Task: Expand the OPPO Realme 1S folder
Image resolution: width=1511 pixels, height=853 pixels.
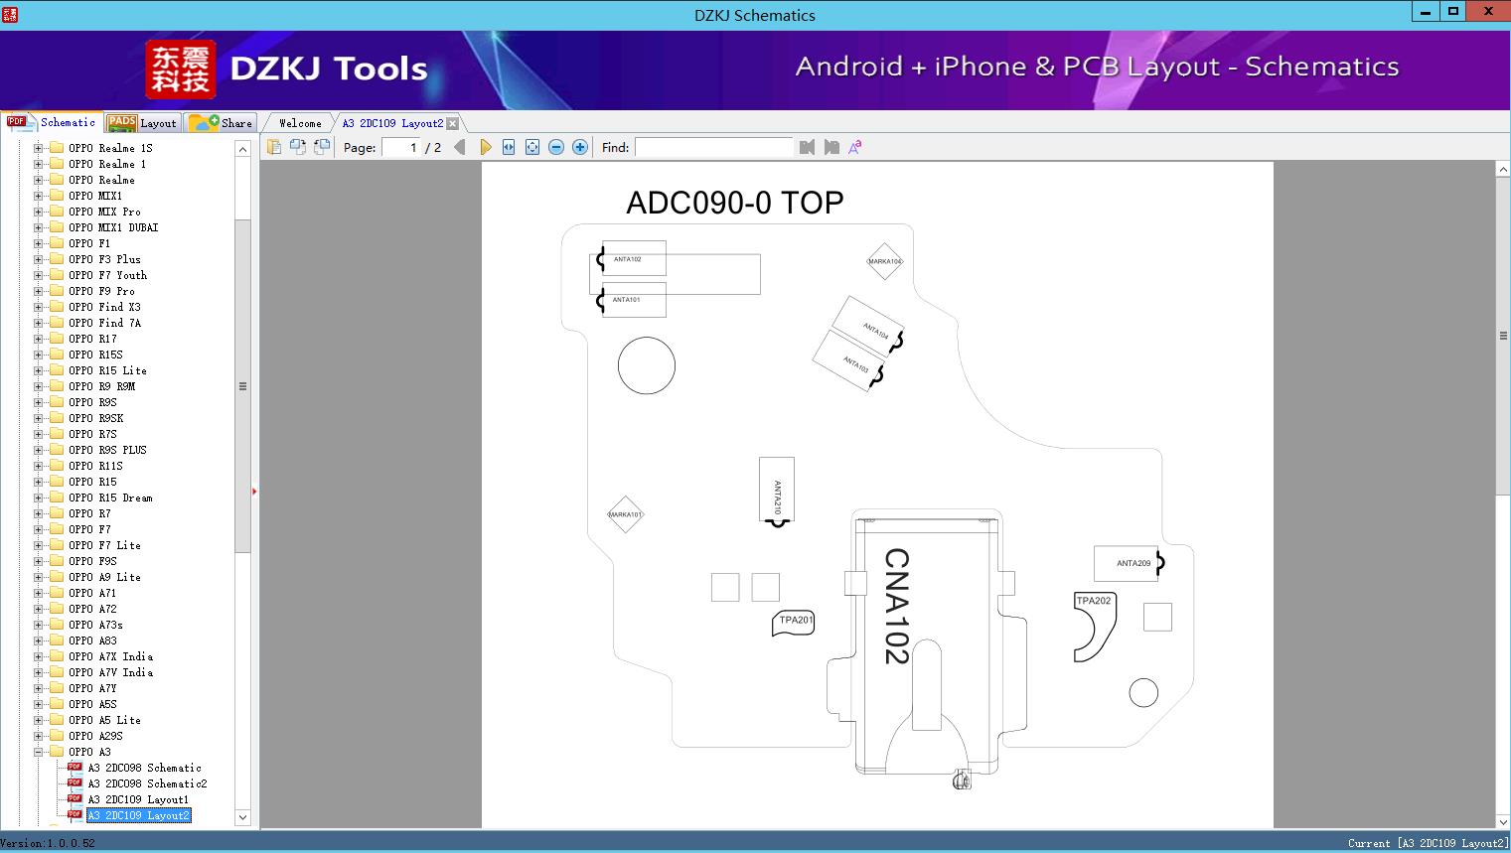Action: (x=39, y=148)
